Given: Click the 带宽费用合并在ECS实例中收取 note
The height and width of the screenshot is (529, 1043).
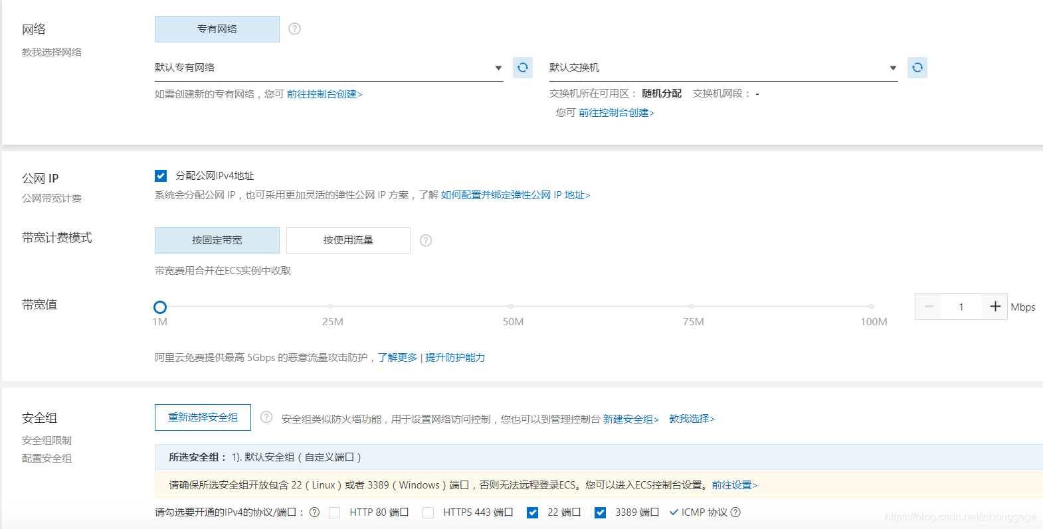Looking at the screenshot, I should click(223, 271).
